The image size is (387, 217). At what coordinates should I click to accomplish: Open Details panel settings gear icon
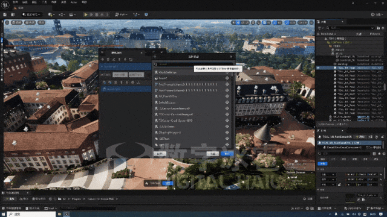tap(384, 154)
